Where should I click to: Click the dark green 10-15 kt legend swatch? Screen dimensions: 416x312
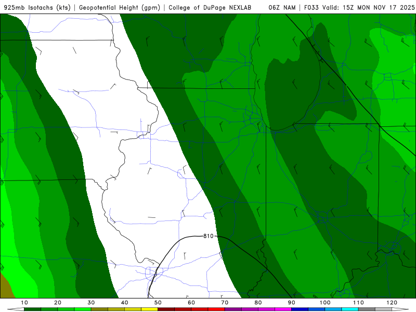click(32, 309)
